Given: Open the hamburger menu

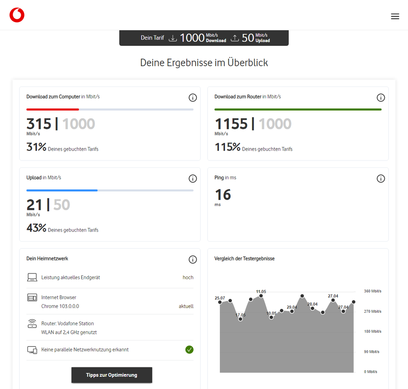Looking at the screenshot, I should [x=395, y=16].
